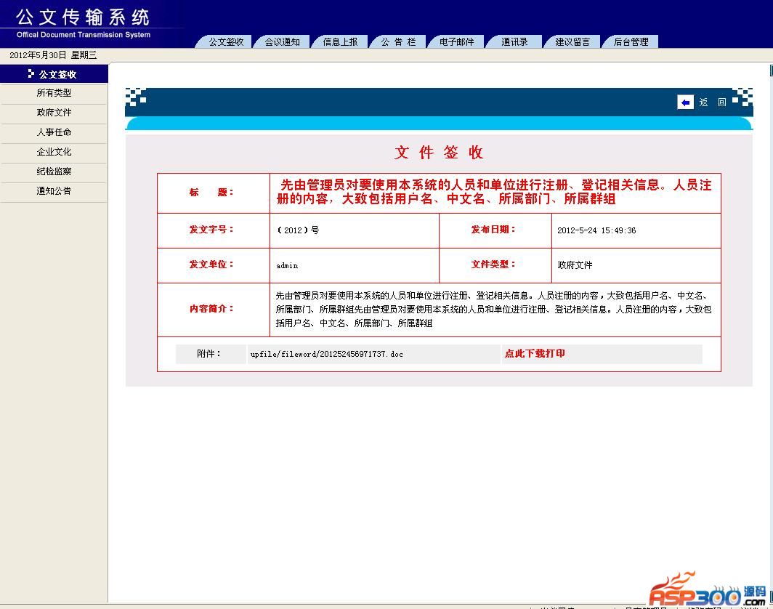Open 企业文化 category in sidebar

(x=54, y=152)
